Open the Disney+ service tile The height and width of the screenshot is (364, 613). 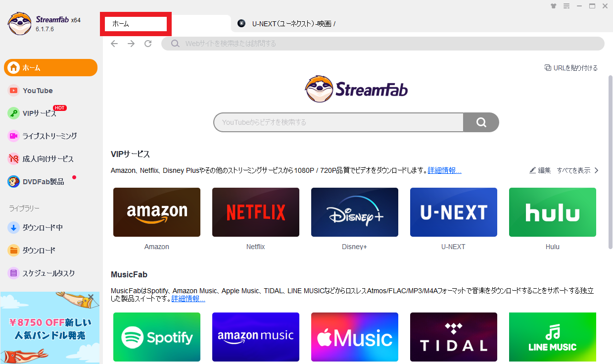[355, 212]
